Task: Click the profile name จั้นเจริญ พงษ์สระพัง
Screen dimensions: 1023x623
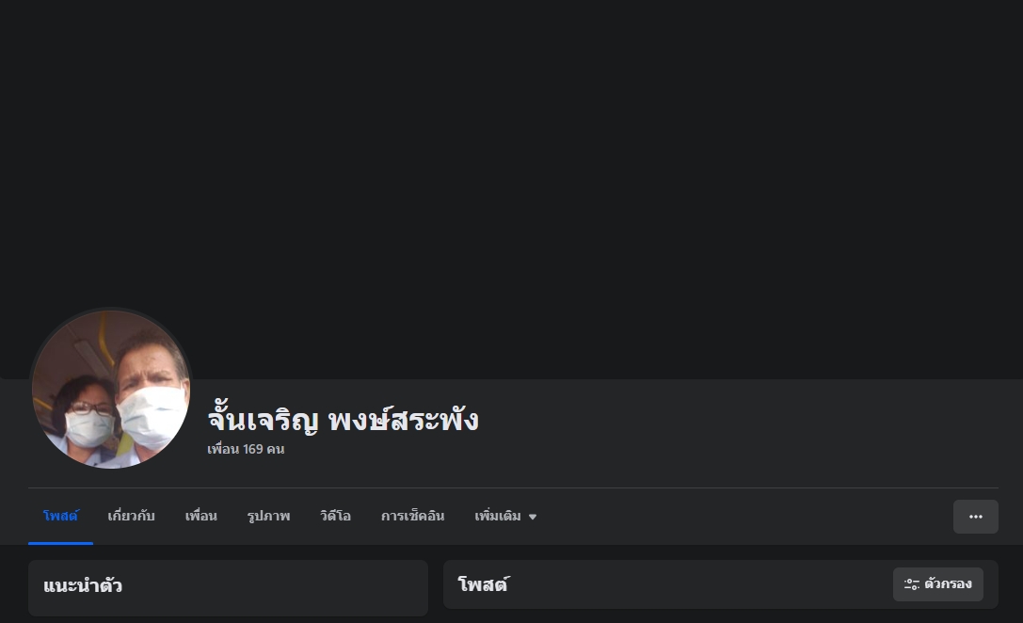Action: tap(344, 420)
